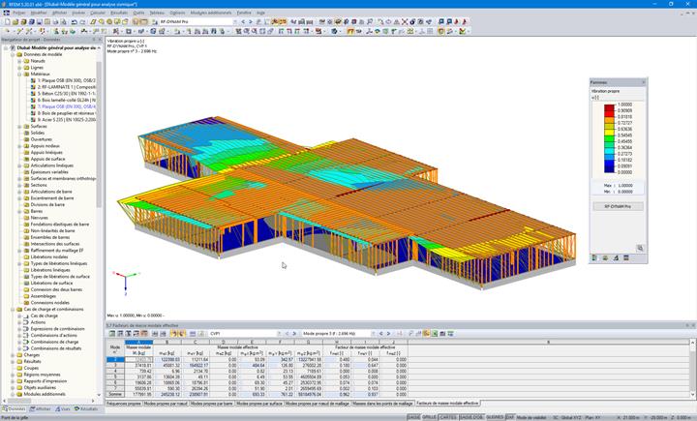Open the Mode propre 3 dropdown in table toolbar
697x421 pixels.
point(373,334)
